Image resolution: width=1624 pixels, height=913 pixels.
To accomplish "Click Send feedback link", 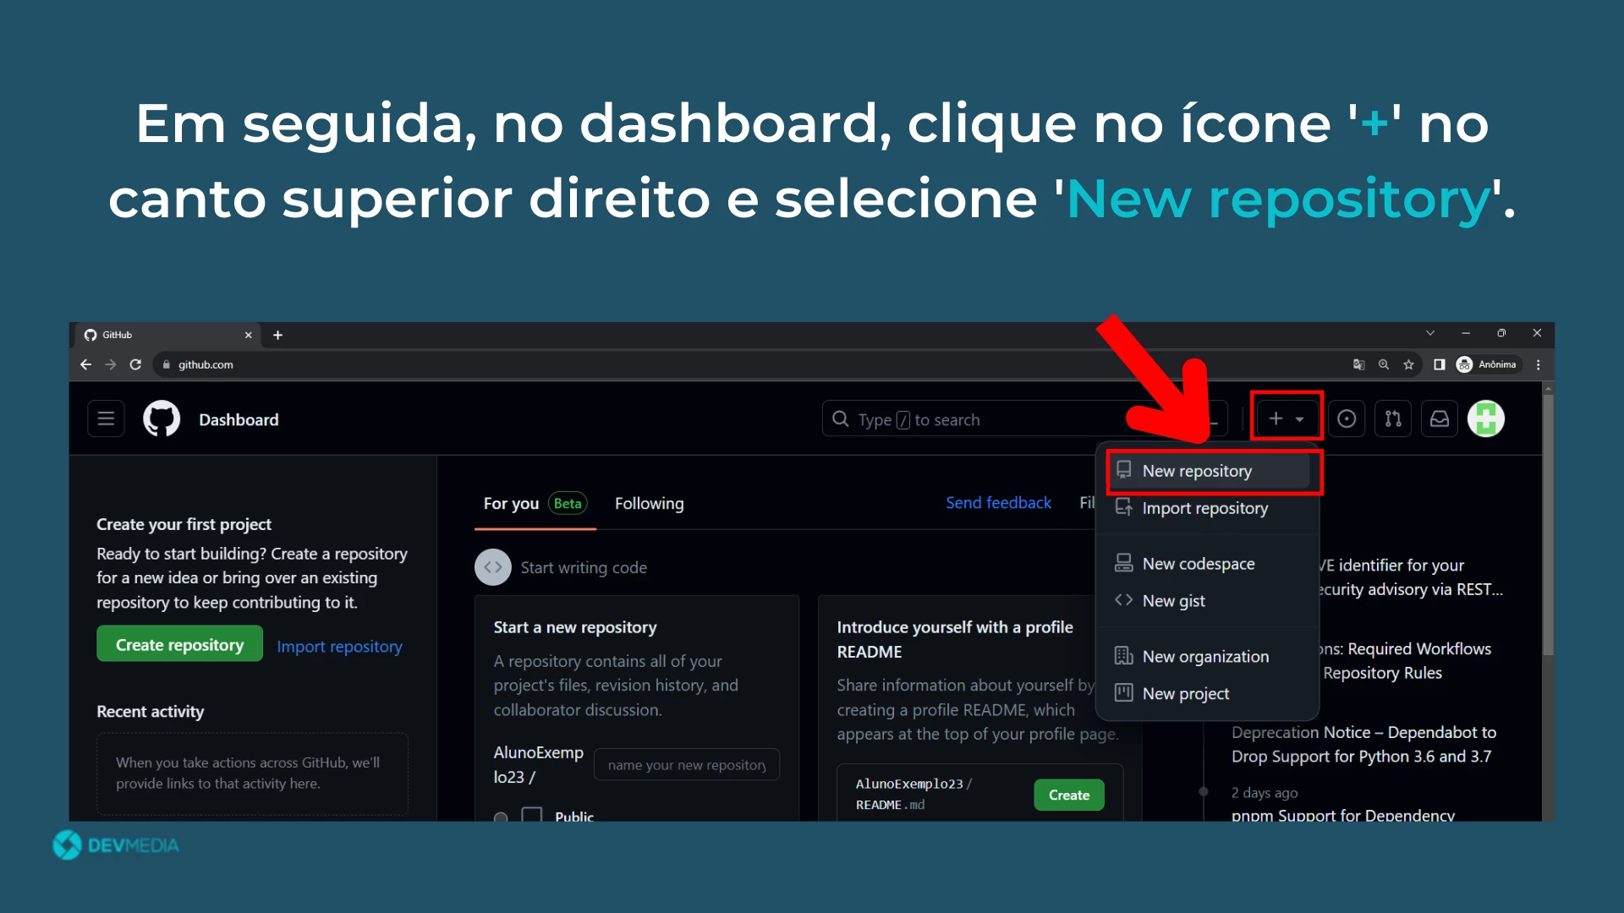I will [x=998, y=501].
